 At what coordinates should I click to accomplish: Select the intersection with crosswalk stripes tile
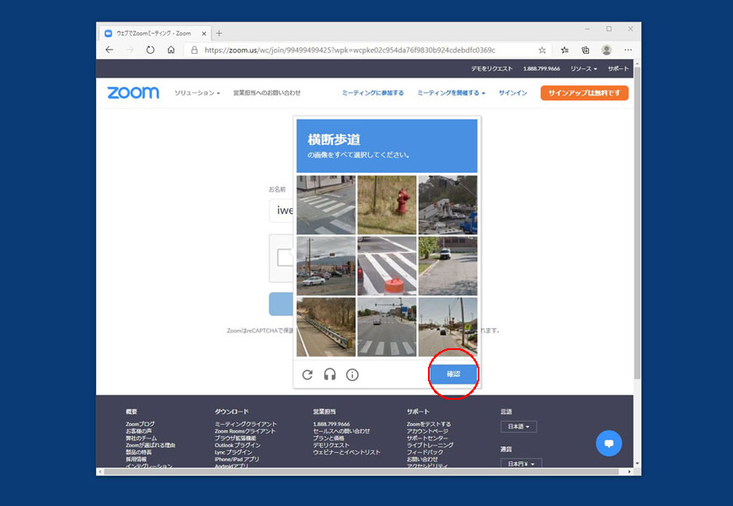tap(387, 327)
